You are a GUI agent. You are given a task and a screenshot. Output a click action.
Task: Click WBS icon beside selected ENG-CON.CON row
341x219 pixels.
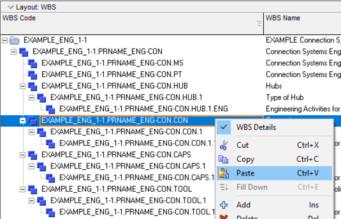click(x=32, y=121)
